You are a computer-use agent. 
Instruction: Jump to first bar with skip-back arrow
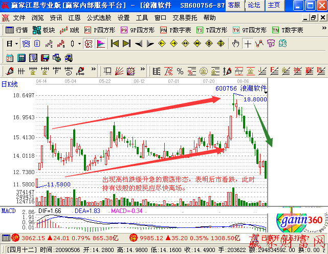(115, 44)
